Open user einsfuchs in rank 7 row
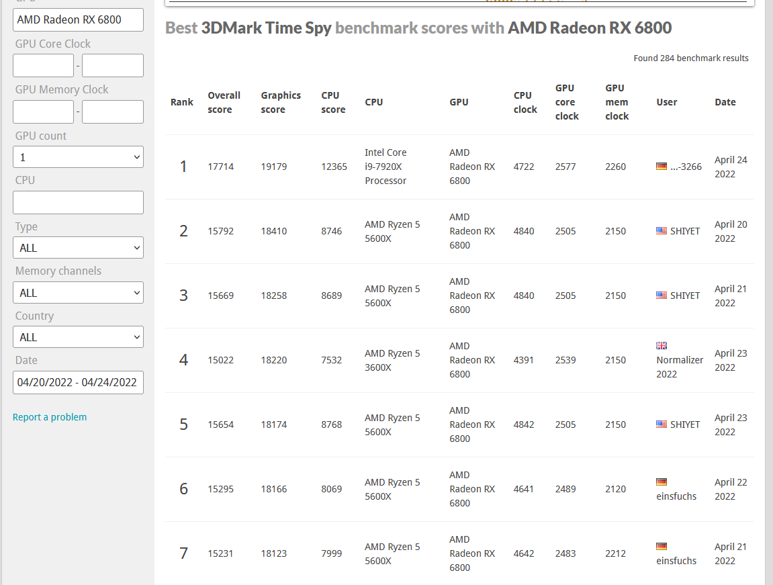The height and width of the screenshot is (585, 773). [676, 561]
